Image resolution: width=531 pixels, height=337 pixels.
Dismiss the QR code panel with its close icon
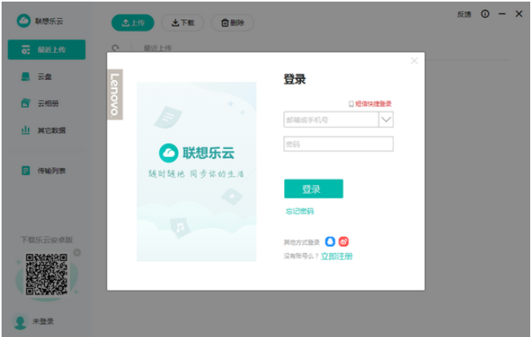coord(77,252)
